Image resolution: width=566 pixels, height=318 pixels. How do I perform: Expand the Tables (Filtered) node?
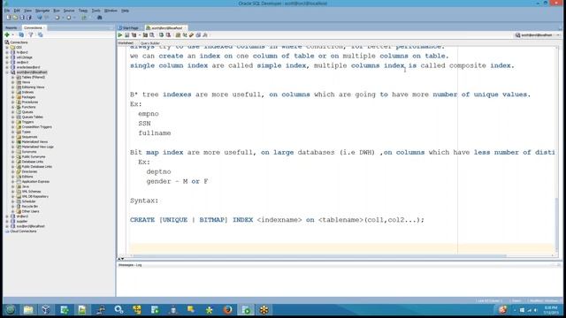pyautogui.click(x=13, y=77)
